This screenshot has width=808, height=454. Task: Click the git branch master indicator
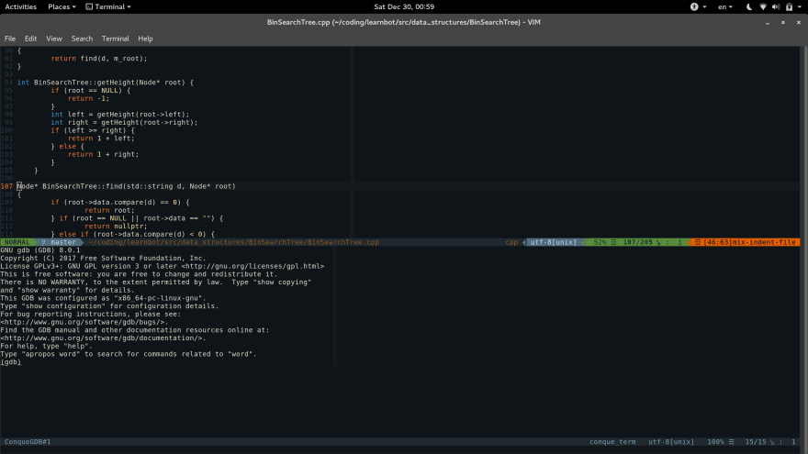pos(59,242)
